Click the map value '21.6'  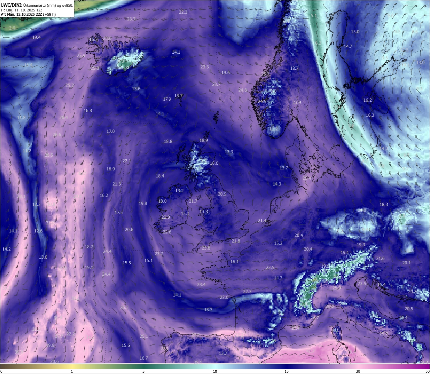380,259
